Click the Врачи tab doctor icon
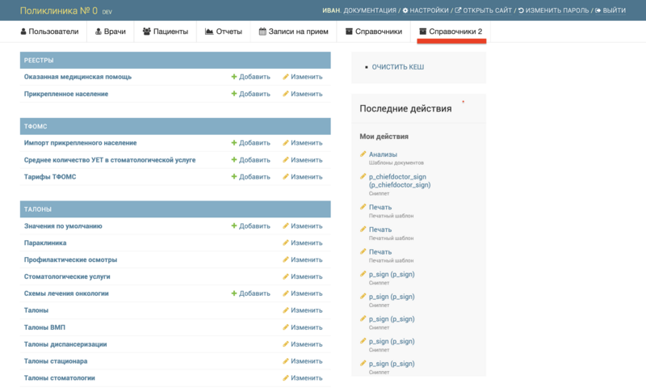This screenshot has height=388, width=646. [98, 32]
